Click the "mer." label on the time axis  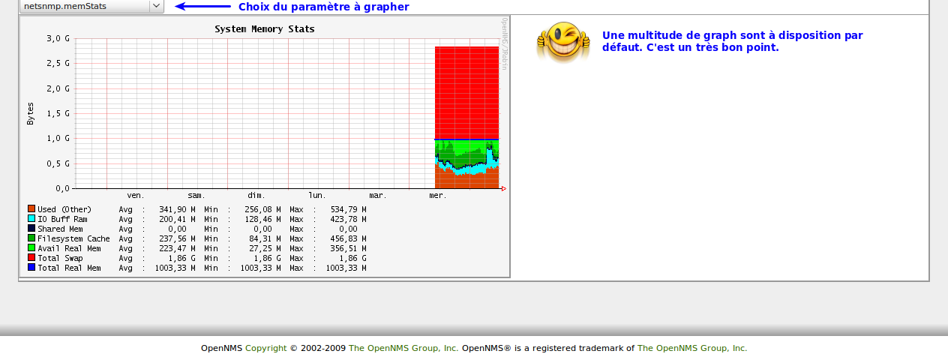point(437,196)
